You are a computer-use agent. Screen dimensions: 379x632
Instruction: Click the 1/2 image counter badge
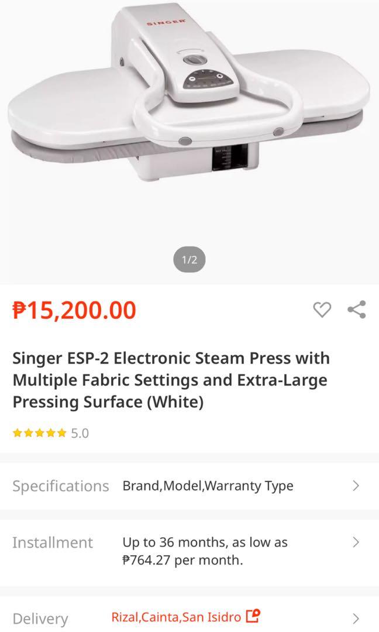[x=189, y=260]
